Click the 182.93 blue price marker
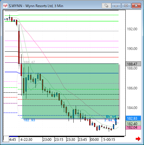Screen dimensions: 144x145 click(x=133, y=118)
